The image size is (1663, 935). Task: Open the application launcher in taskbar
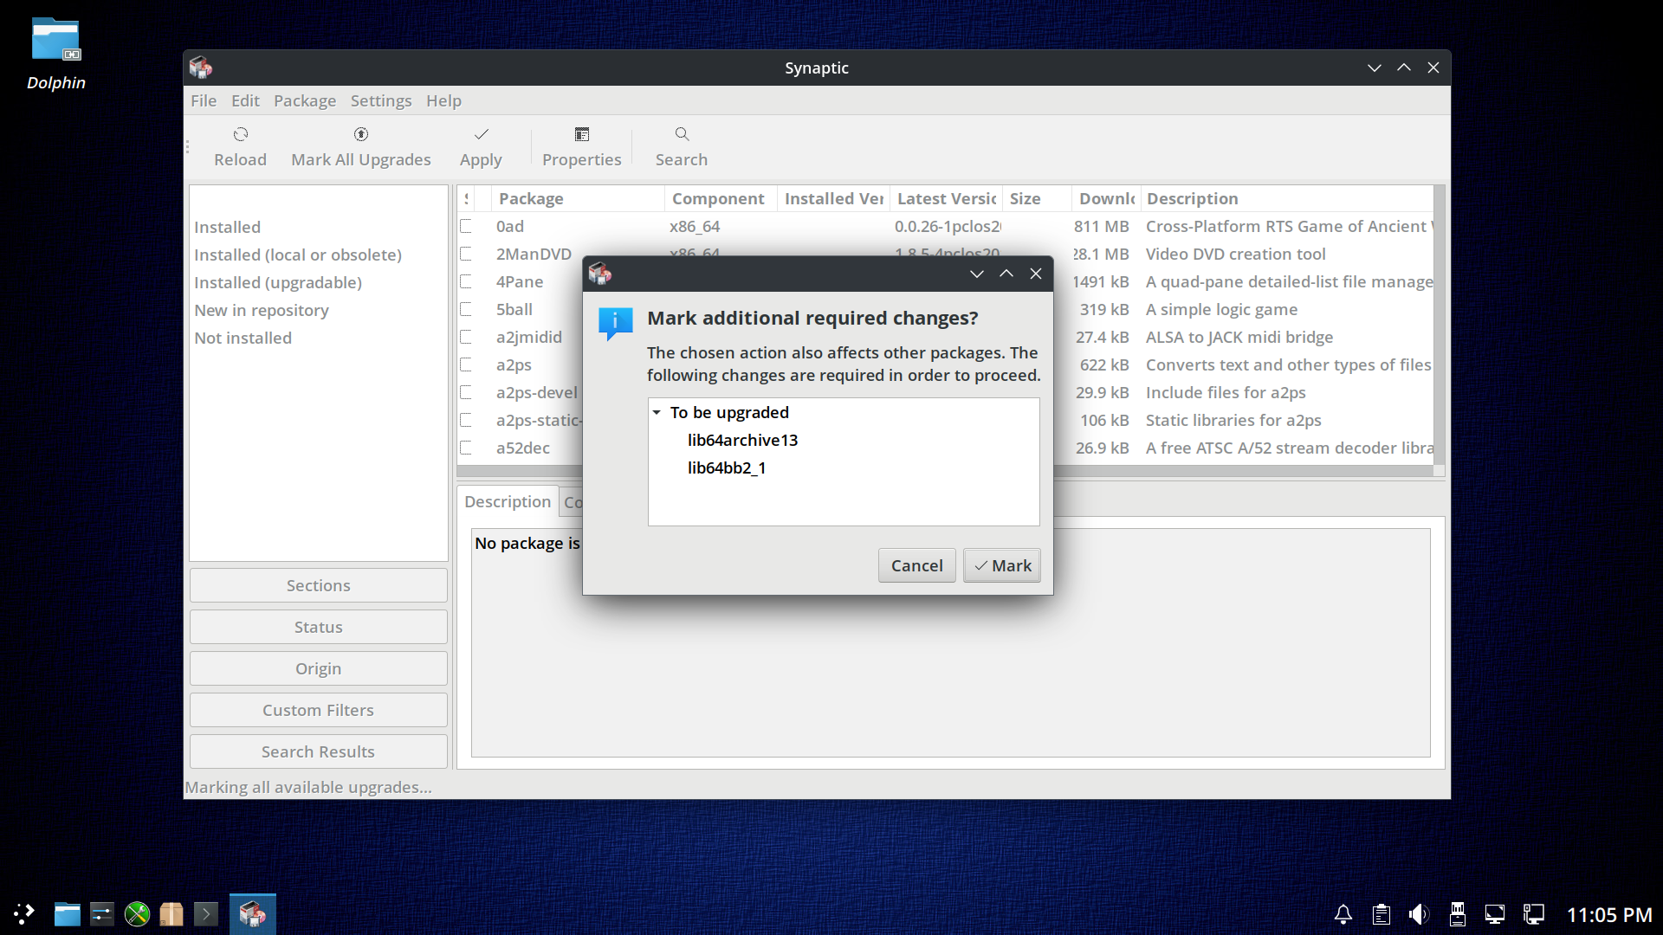click(24, 914)
